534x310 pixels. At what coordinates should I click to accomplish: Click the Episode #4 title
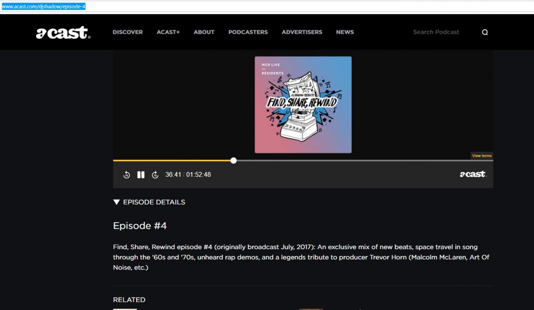tap(140, 226)
